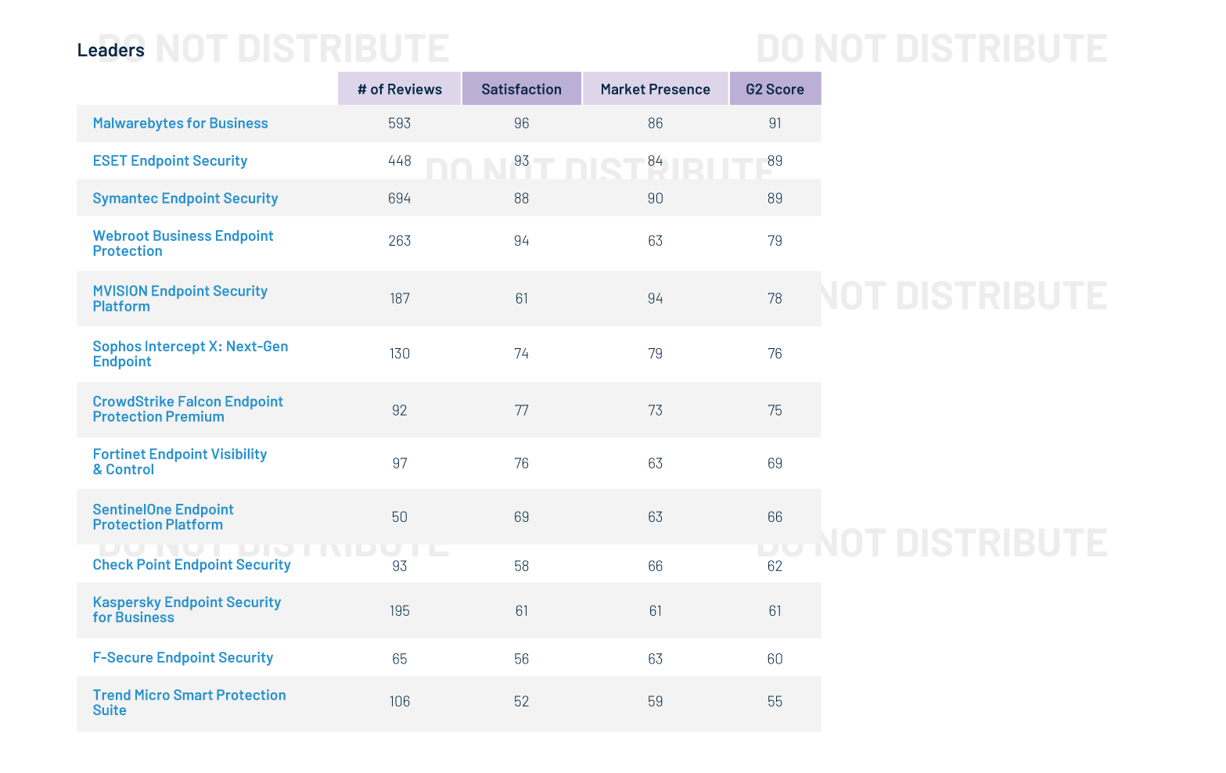Sort by the # of Reviews column
This screenshot has width=1226, height=773.
coord(399,88)
